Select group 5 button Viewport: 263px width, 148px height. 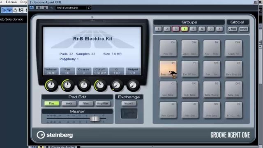[x=193, y=29]
